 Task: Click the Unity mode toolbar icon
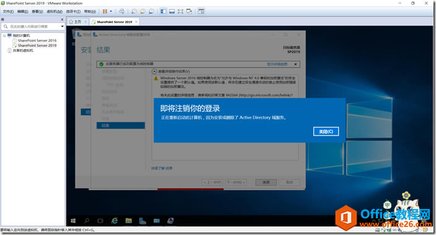coord(189,11)
